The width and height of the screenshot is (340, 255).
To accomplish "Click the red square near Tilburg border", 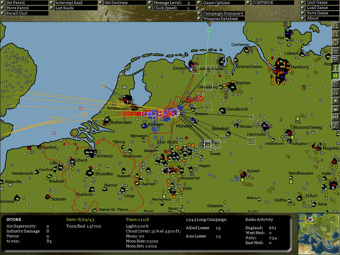I will pos(97,142).
